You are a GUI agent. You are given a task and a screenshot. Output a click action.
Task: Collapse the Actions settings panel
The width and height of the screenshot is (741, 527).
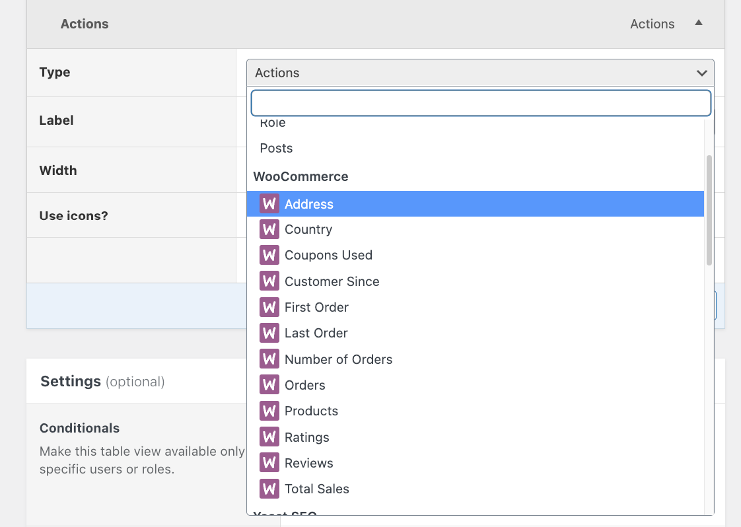click(x=699, y=23)
